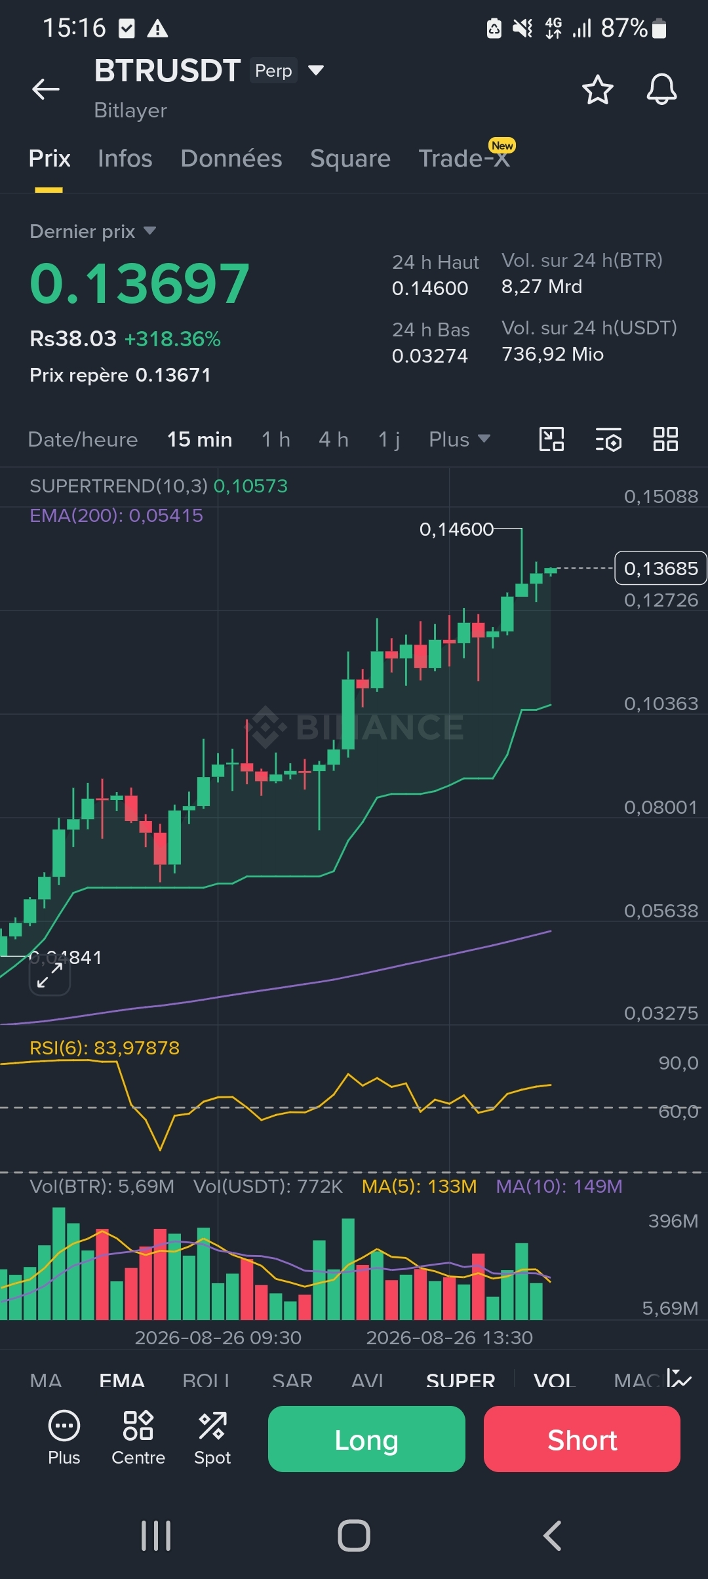Open Android recent apps button

pos(156,1536)
